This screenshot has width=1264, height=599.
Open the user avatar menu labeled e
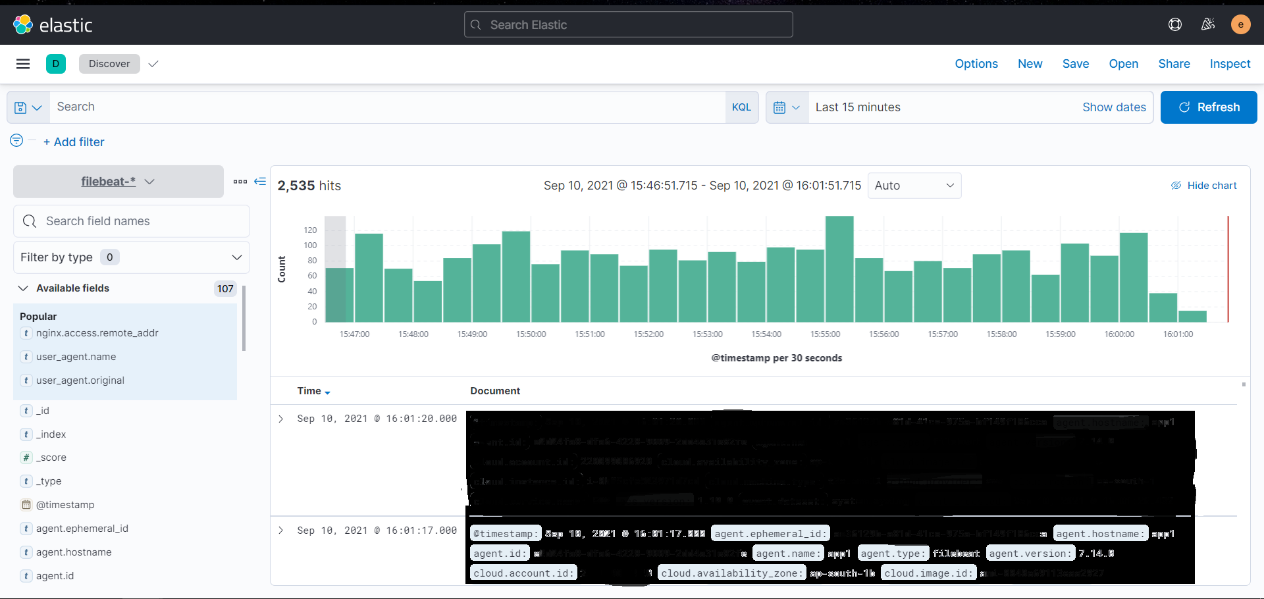pos(1240,24)
